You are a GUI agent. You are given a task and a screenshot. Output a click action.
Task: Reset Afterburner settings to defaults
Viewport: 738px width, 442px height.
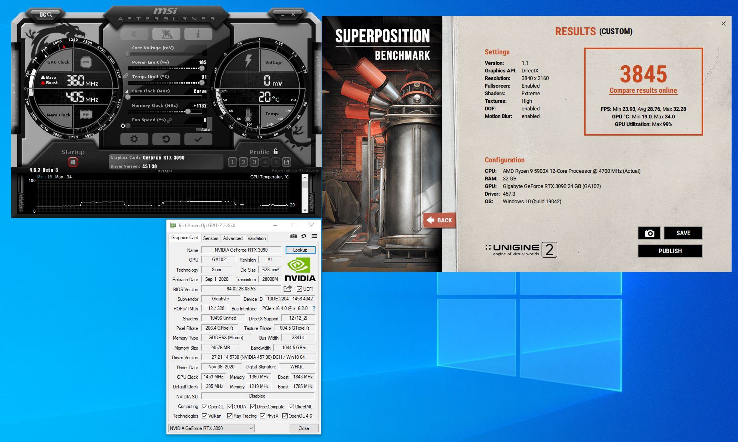[166, 139]
